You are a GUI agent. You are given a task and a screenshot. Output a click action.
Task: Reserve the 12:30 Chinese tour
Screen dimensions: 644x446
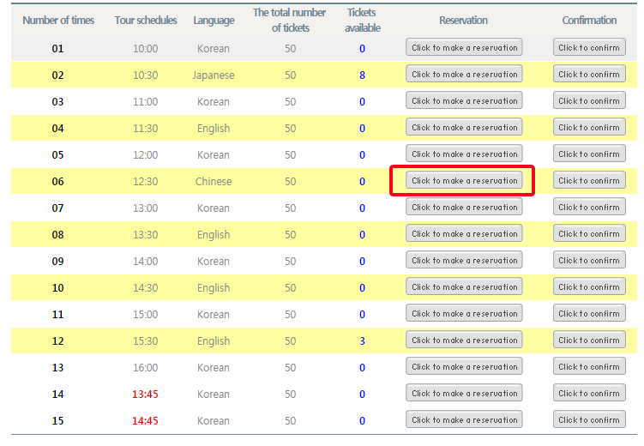point(464,180)
